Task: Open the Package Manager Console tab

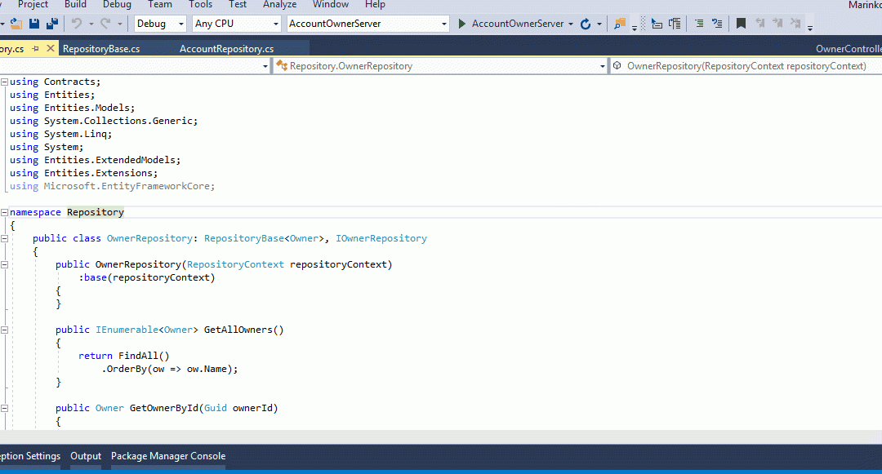Action: click(168, 456)
